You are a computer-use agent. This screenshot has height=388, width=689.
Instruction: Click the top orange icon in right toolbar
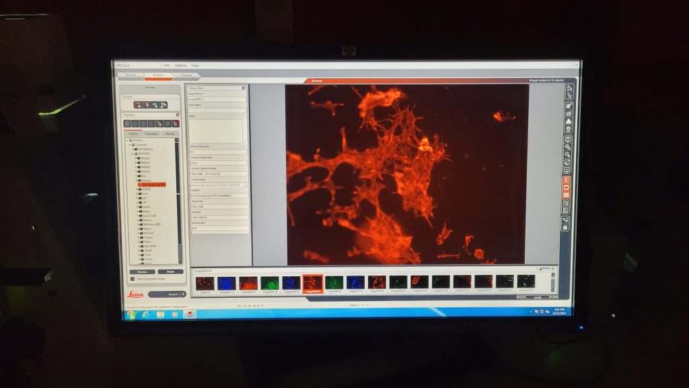click(x=567, y=180)
